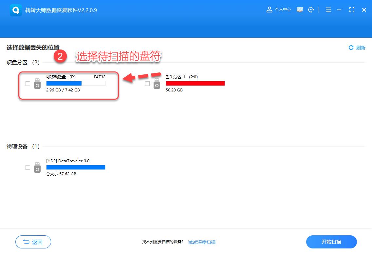Click the customer service headset icon
The width and height of the screenshot is (372, 255).
pos(310,10)
